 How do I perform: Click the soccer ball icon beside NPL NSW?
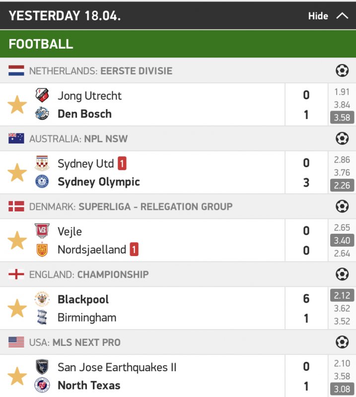click(342, 138)
